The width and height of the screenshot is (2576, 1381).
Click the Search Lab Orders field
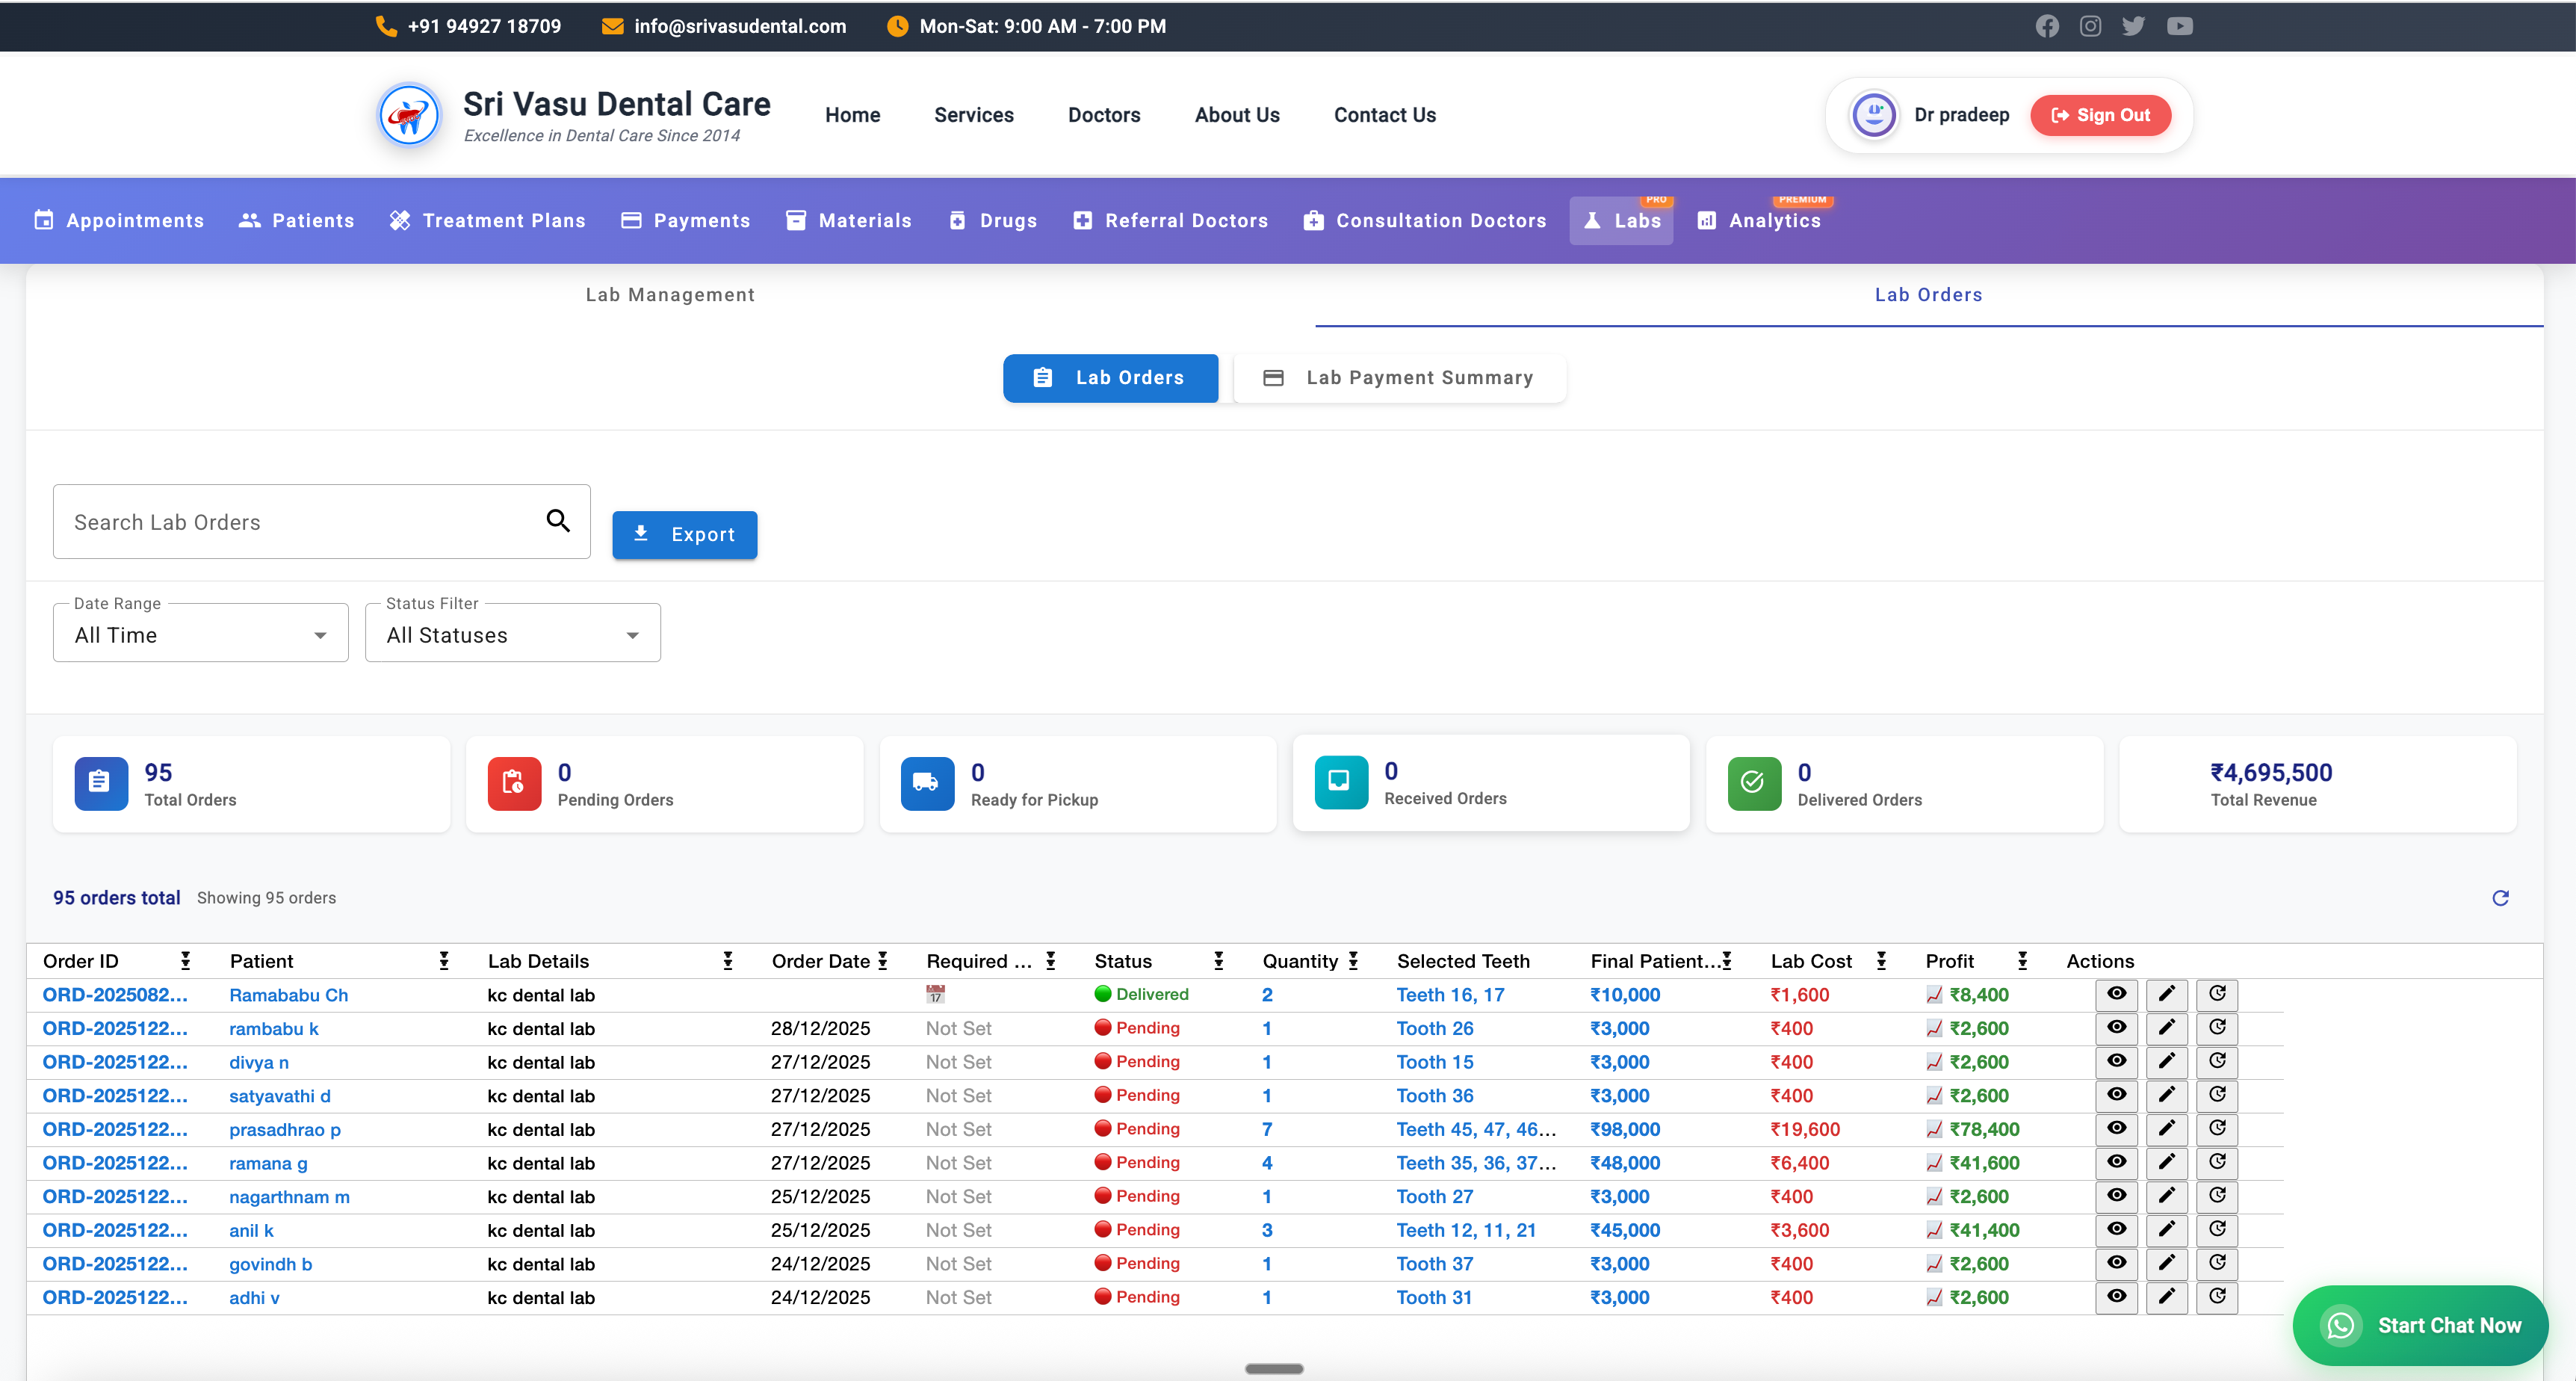(300, 522)
